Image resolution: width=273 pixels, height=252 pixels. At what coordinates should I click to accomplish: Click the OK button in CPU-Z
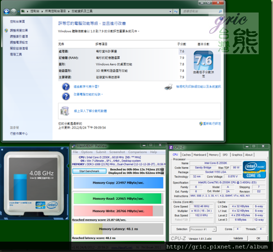point(259,238)
